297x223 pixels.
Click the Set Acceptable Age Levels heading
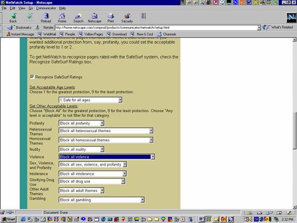pyautogui.click(x=52, y=87)
